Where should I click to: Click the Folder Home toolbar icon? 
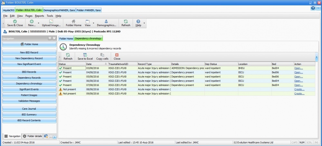point(73,22)
